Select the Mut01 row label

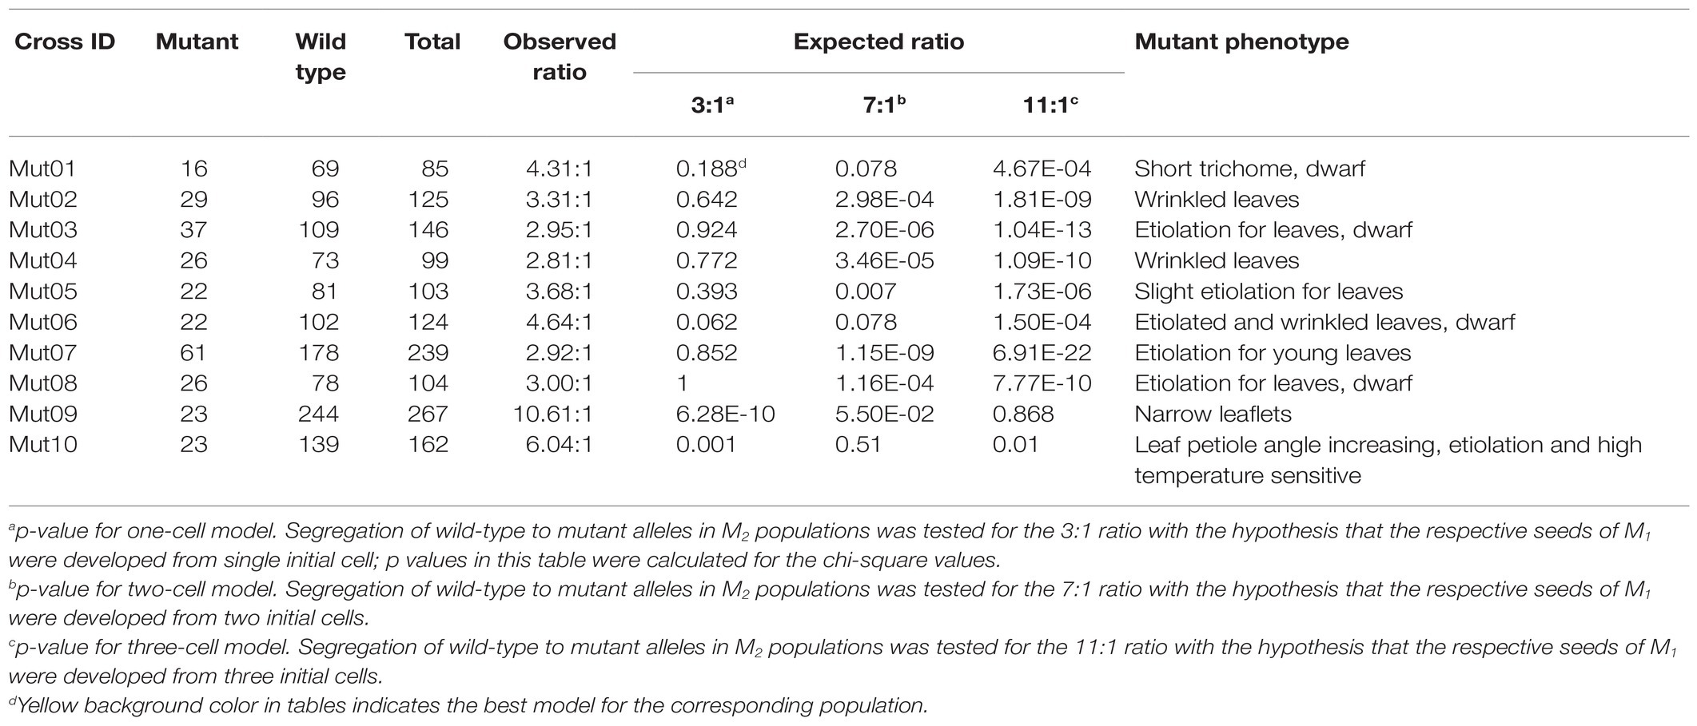(x=43, y=169)
